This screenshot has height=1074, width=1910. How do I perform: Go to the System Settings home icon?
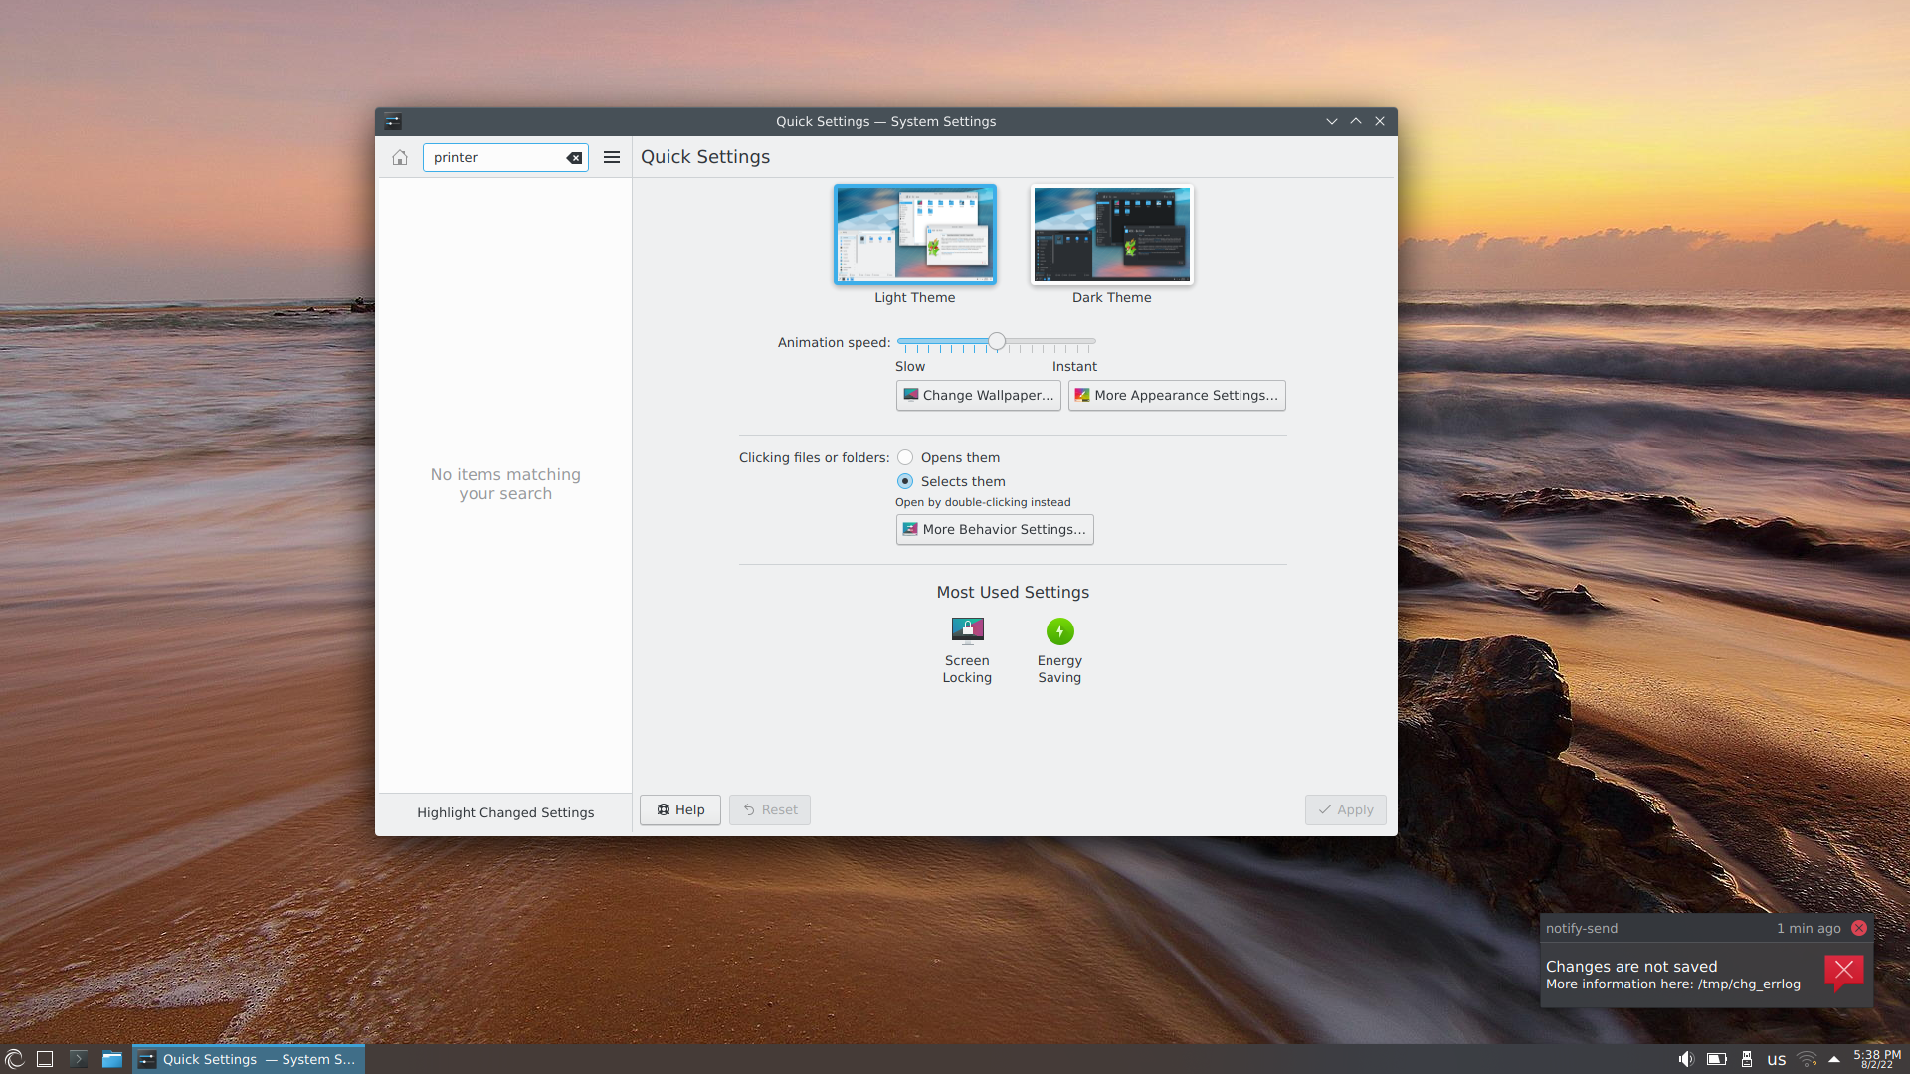[400, 157]
